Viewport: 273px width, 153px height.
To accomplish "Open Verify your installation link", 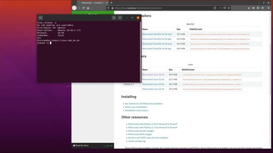I will [136, 107].
